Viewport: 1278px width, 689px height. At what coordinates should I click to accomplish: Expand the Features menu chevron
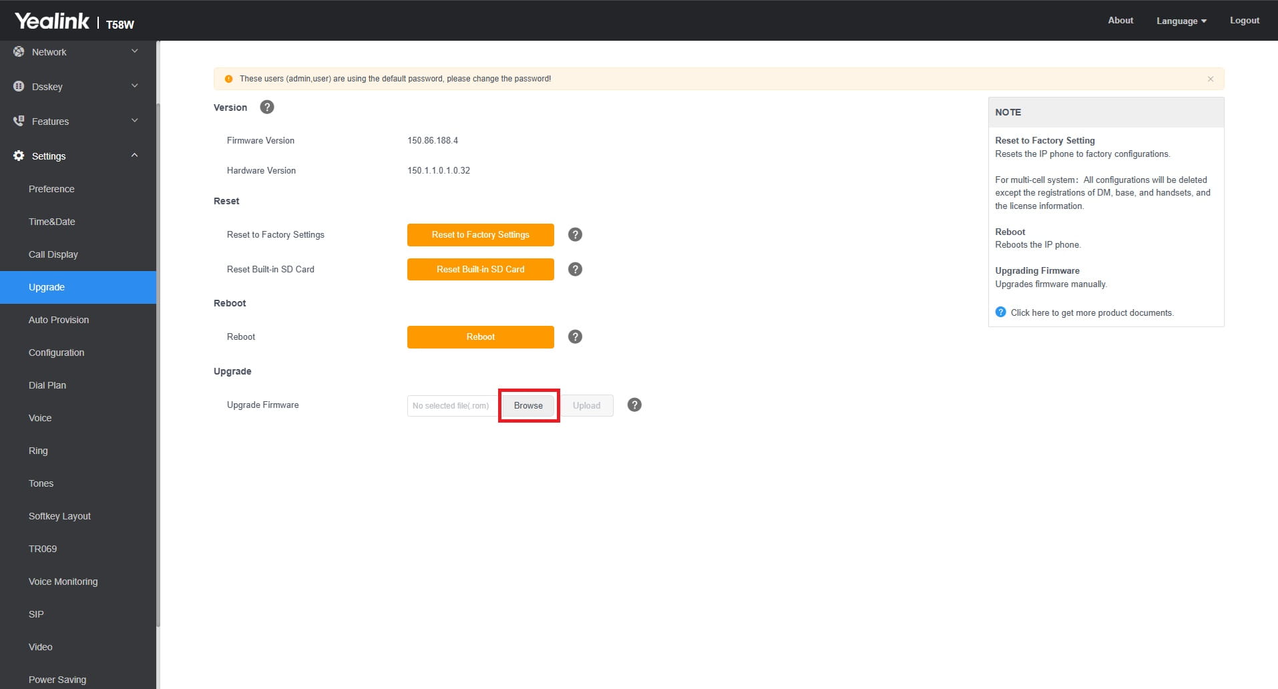pyautogui.click(x=134, y=121)
